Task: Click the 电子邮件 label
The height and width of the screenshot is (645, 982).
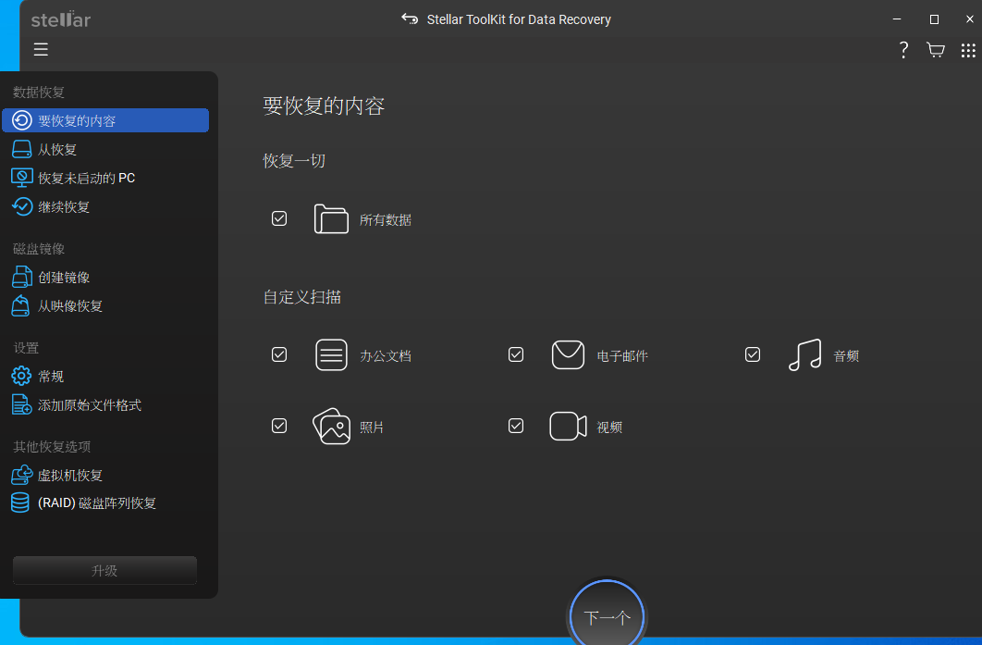Action: [x=622, y=356]
